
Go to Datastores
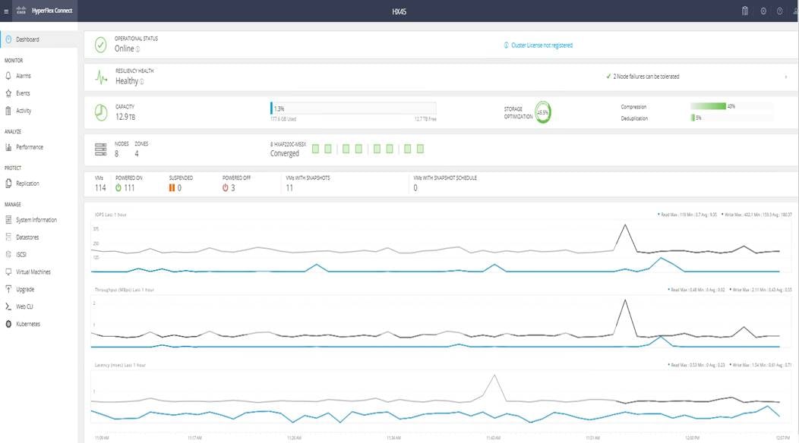pos(27,237)
